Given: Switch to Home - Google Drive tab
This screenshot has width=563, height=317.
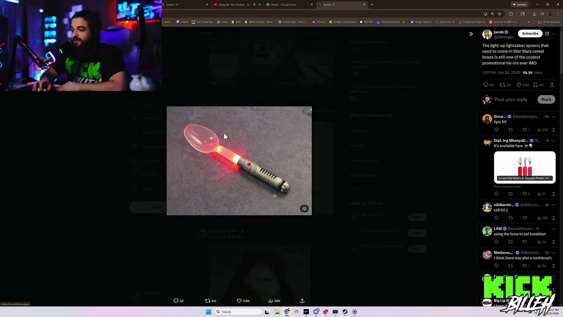Looking at the screenshot, I should pyautogui.click(x=289, y=4).
